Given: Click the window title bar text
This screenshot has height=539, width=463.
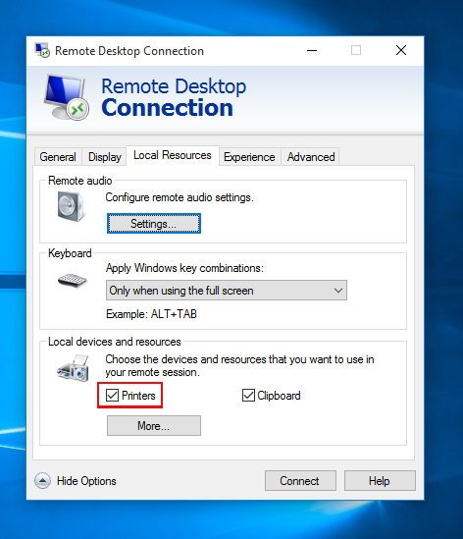Looking at the screenshot, I should pos(129,51).
